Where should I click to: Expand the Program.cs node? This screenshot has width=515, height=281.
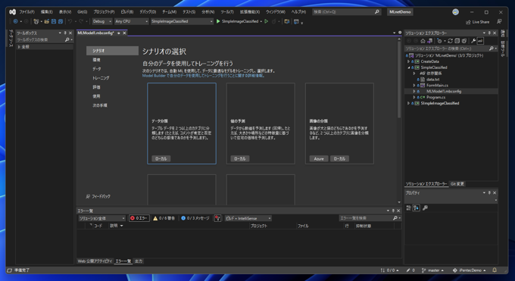414,97
